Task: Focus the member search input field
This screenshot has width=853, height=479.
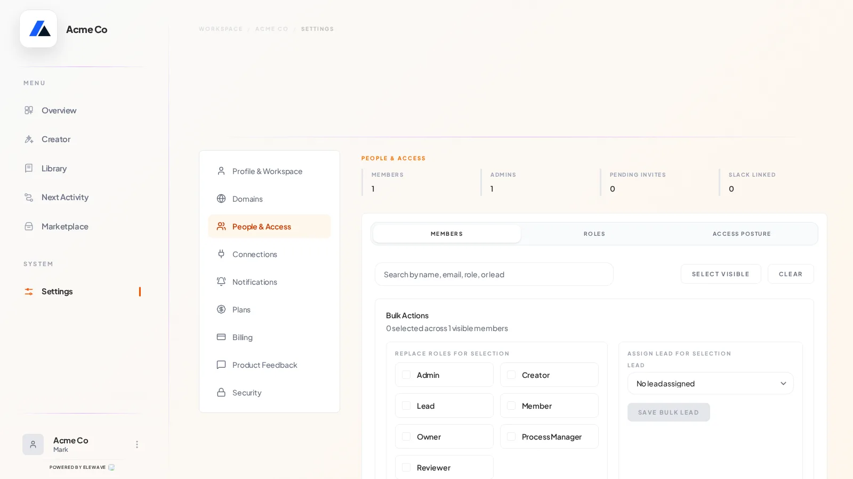Action: [494, 274]
